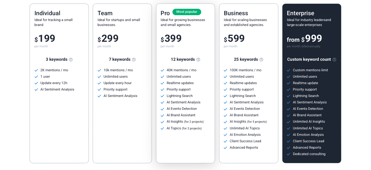371x170 pixels.
Task: Click the checkmark beside 2K mentions per month
Action: pos(36,70)
